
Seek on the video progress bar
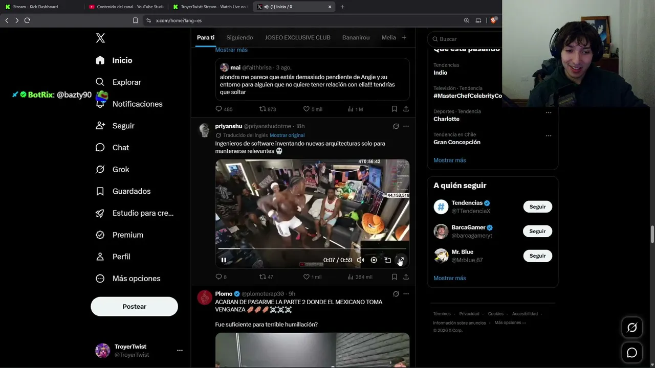click(x=312, y=249)
